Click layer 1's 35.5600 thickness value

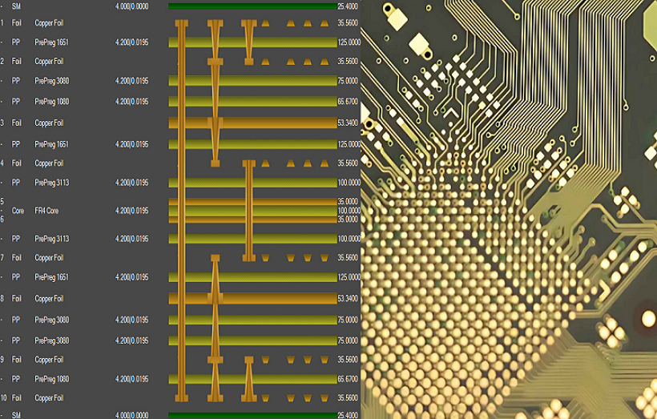click(348, 23)
